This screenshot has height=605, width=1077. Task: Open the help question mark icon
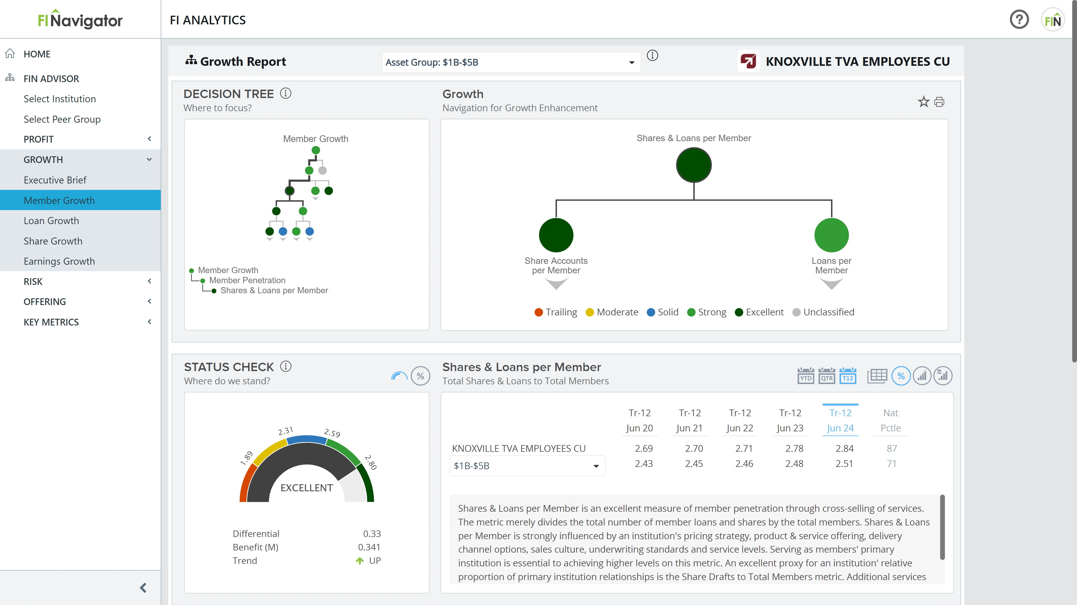[x=1019, y=20]
